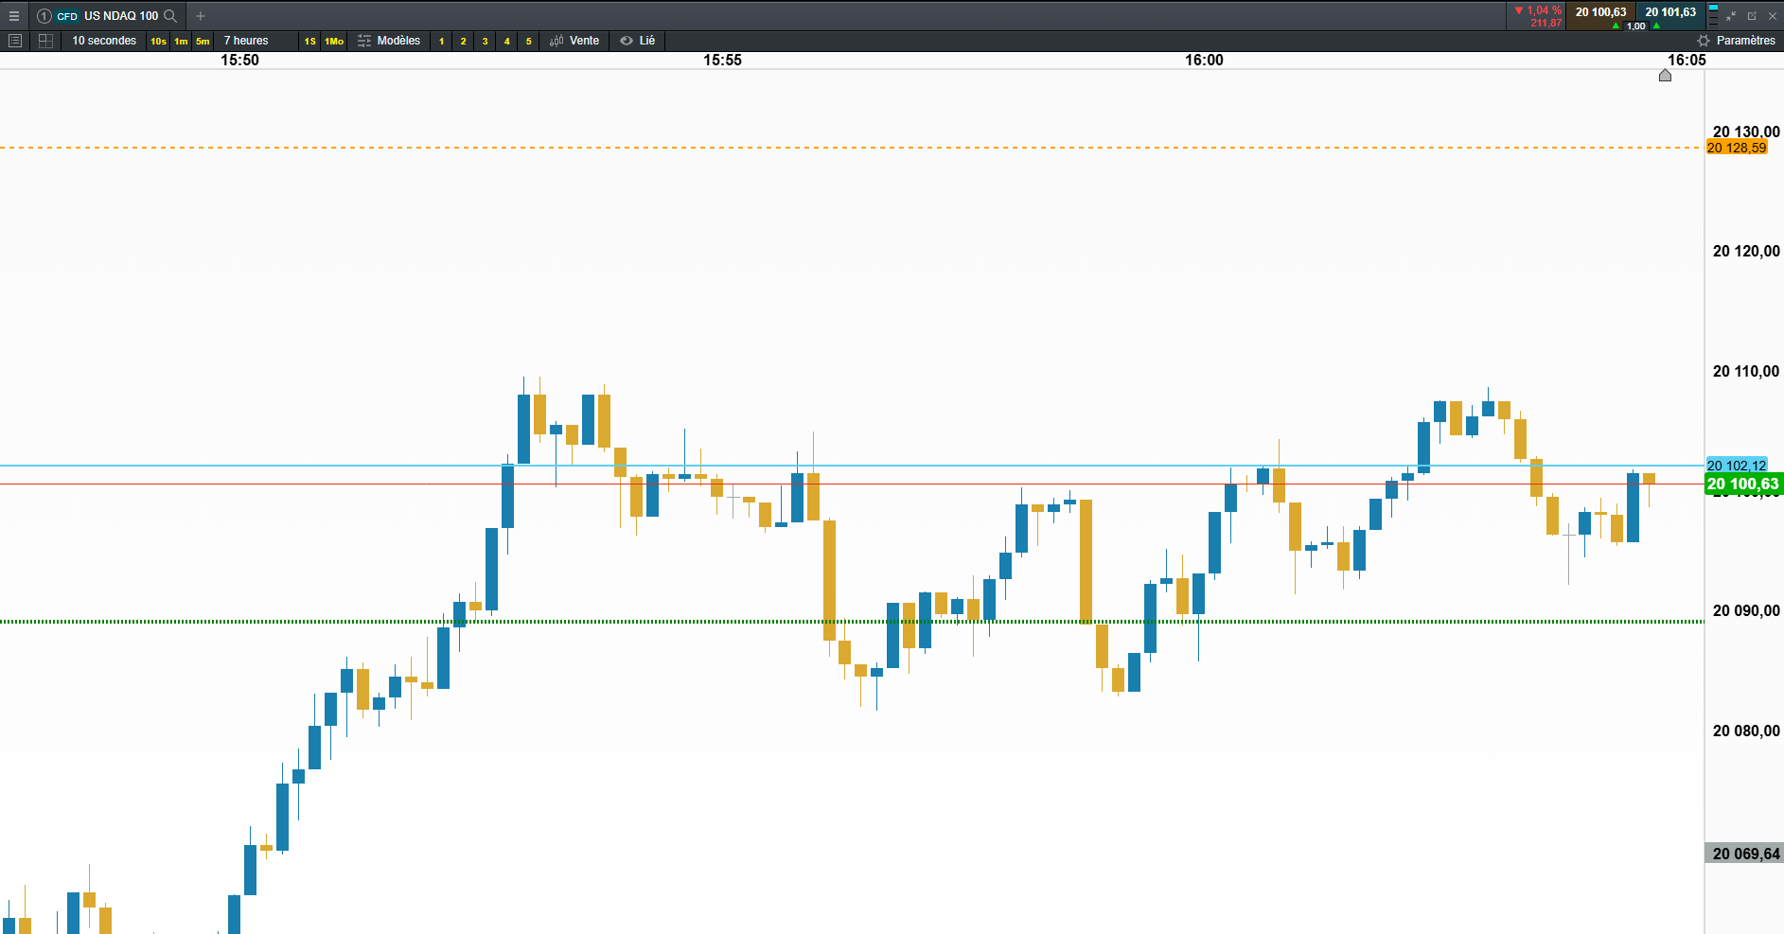
Task: Switch to the 10s timeframe shortcut
Action: pos(158,41)
